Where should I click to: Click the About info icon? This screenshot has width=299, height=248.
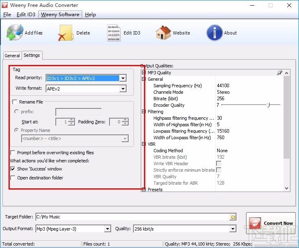[x=214, y=33]
